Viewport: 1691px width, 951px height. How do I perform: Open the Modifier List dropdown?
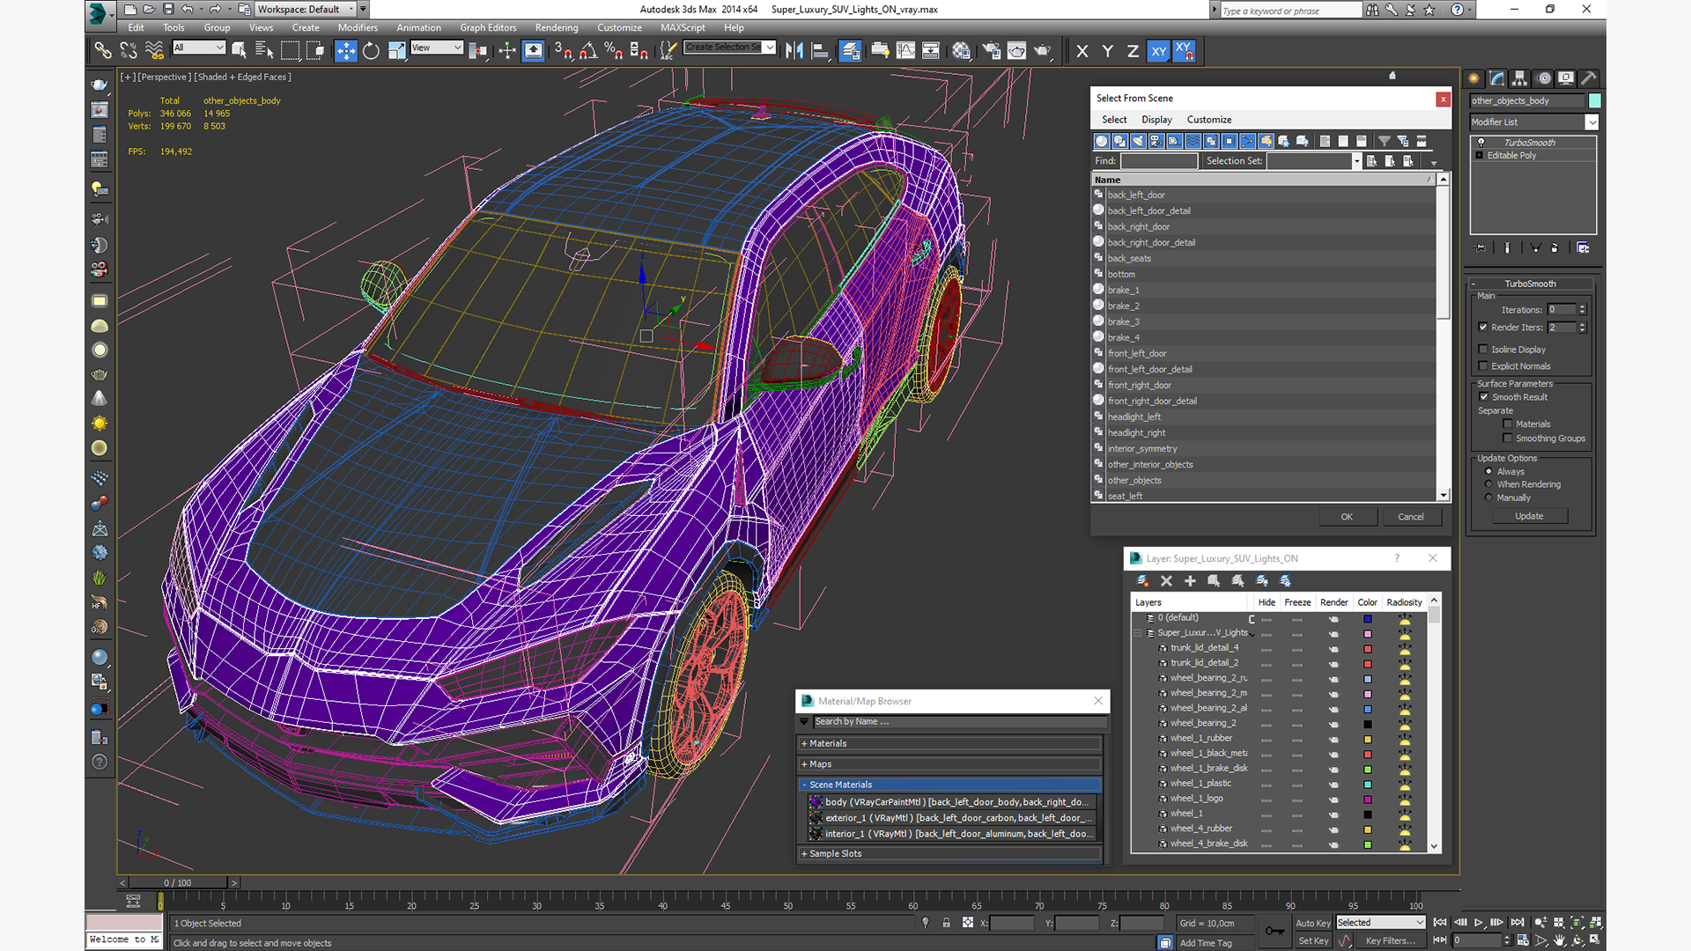coord(1533,122)
